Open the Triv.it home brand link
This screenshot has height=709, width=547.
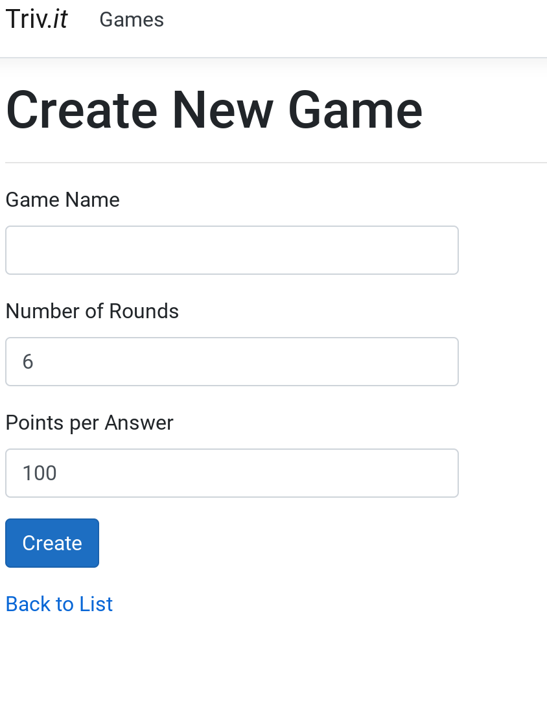[36, 19]
